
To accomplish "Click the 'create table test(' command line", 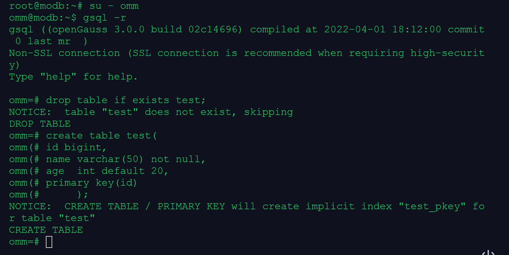I will [x=101, y=136].
